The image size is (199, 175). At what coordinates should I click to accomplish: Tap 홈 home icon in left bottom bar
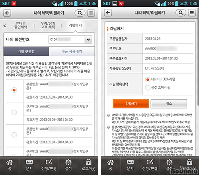(x=10, y=165)
